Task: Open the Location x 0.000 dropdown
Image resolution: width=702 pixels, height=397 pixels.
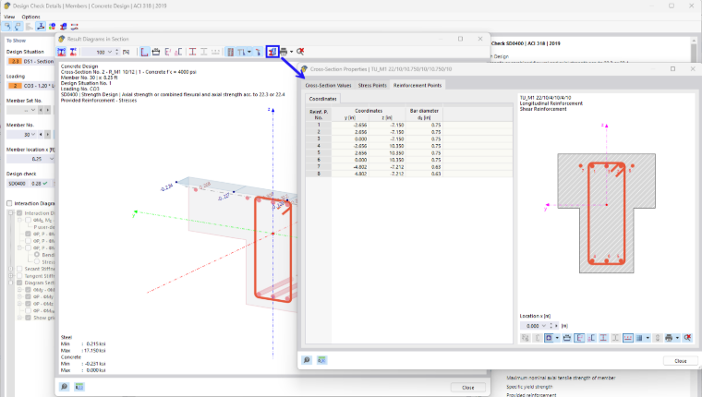Action: (x=544, y=326)
